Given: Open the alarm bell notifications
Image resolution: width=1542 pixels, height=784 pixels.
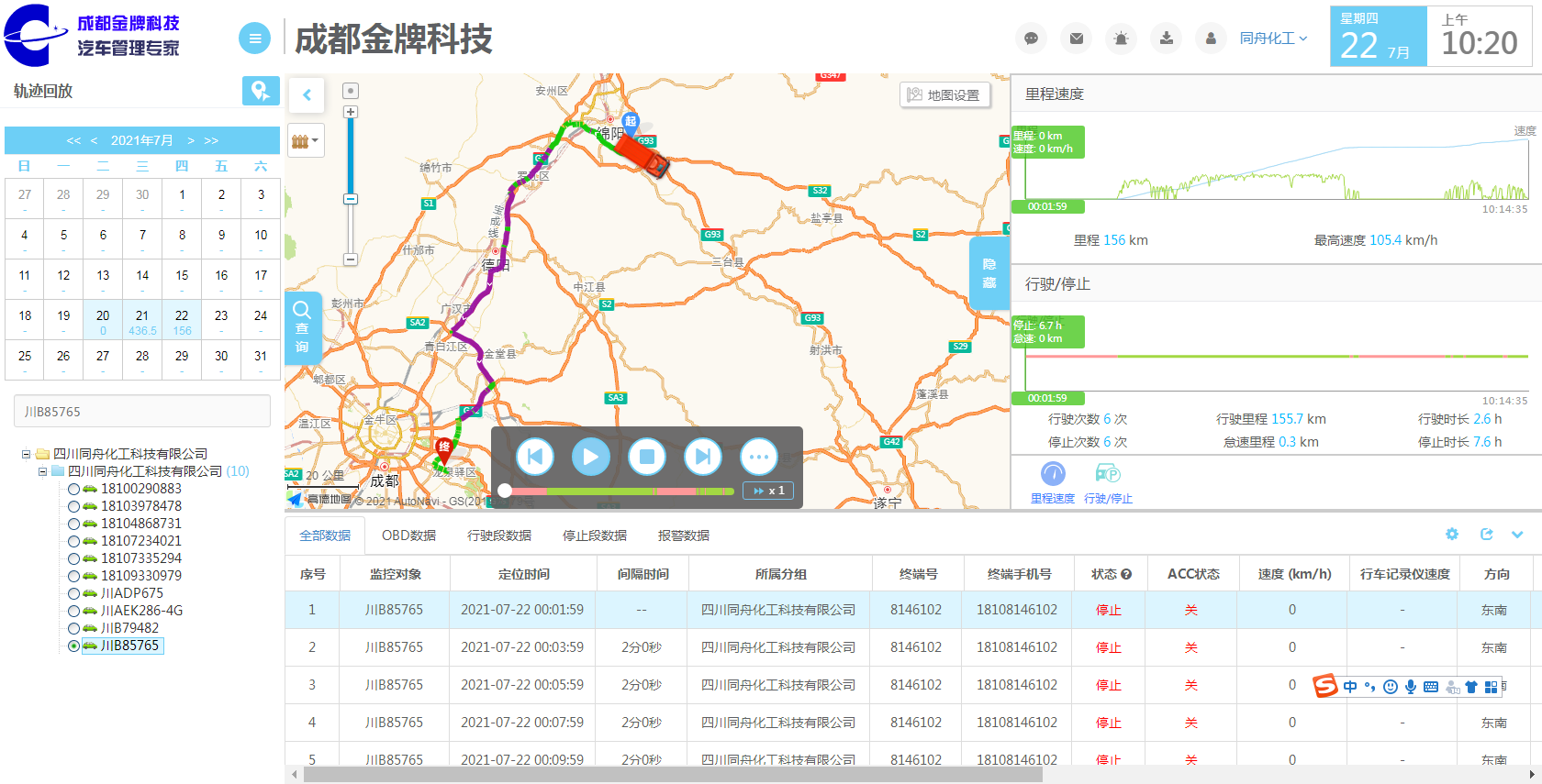Looking at the screenshot, I should (x=1121, y=39).
